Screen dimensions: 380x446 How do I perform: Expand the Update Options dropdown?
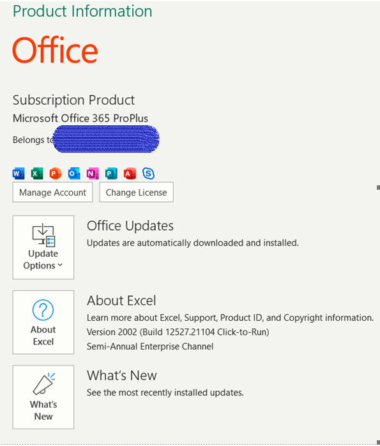43,247
